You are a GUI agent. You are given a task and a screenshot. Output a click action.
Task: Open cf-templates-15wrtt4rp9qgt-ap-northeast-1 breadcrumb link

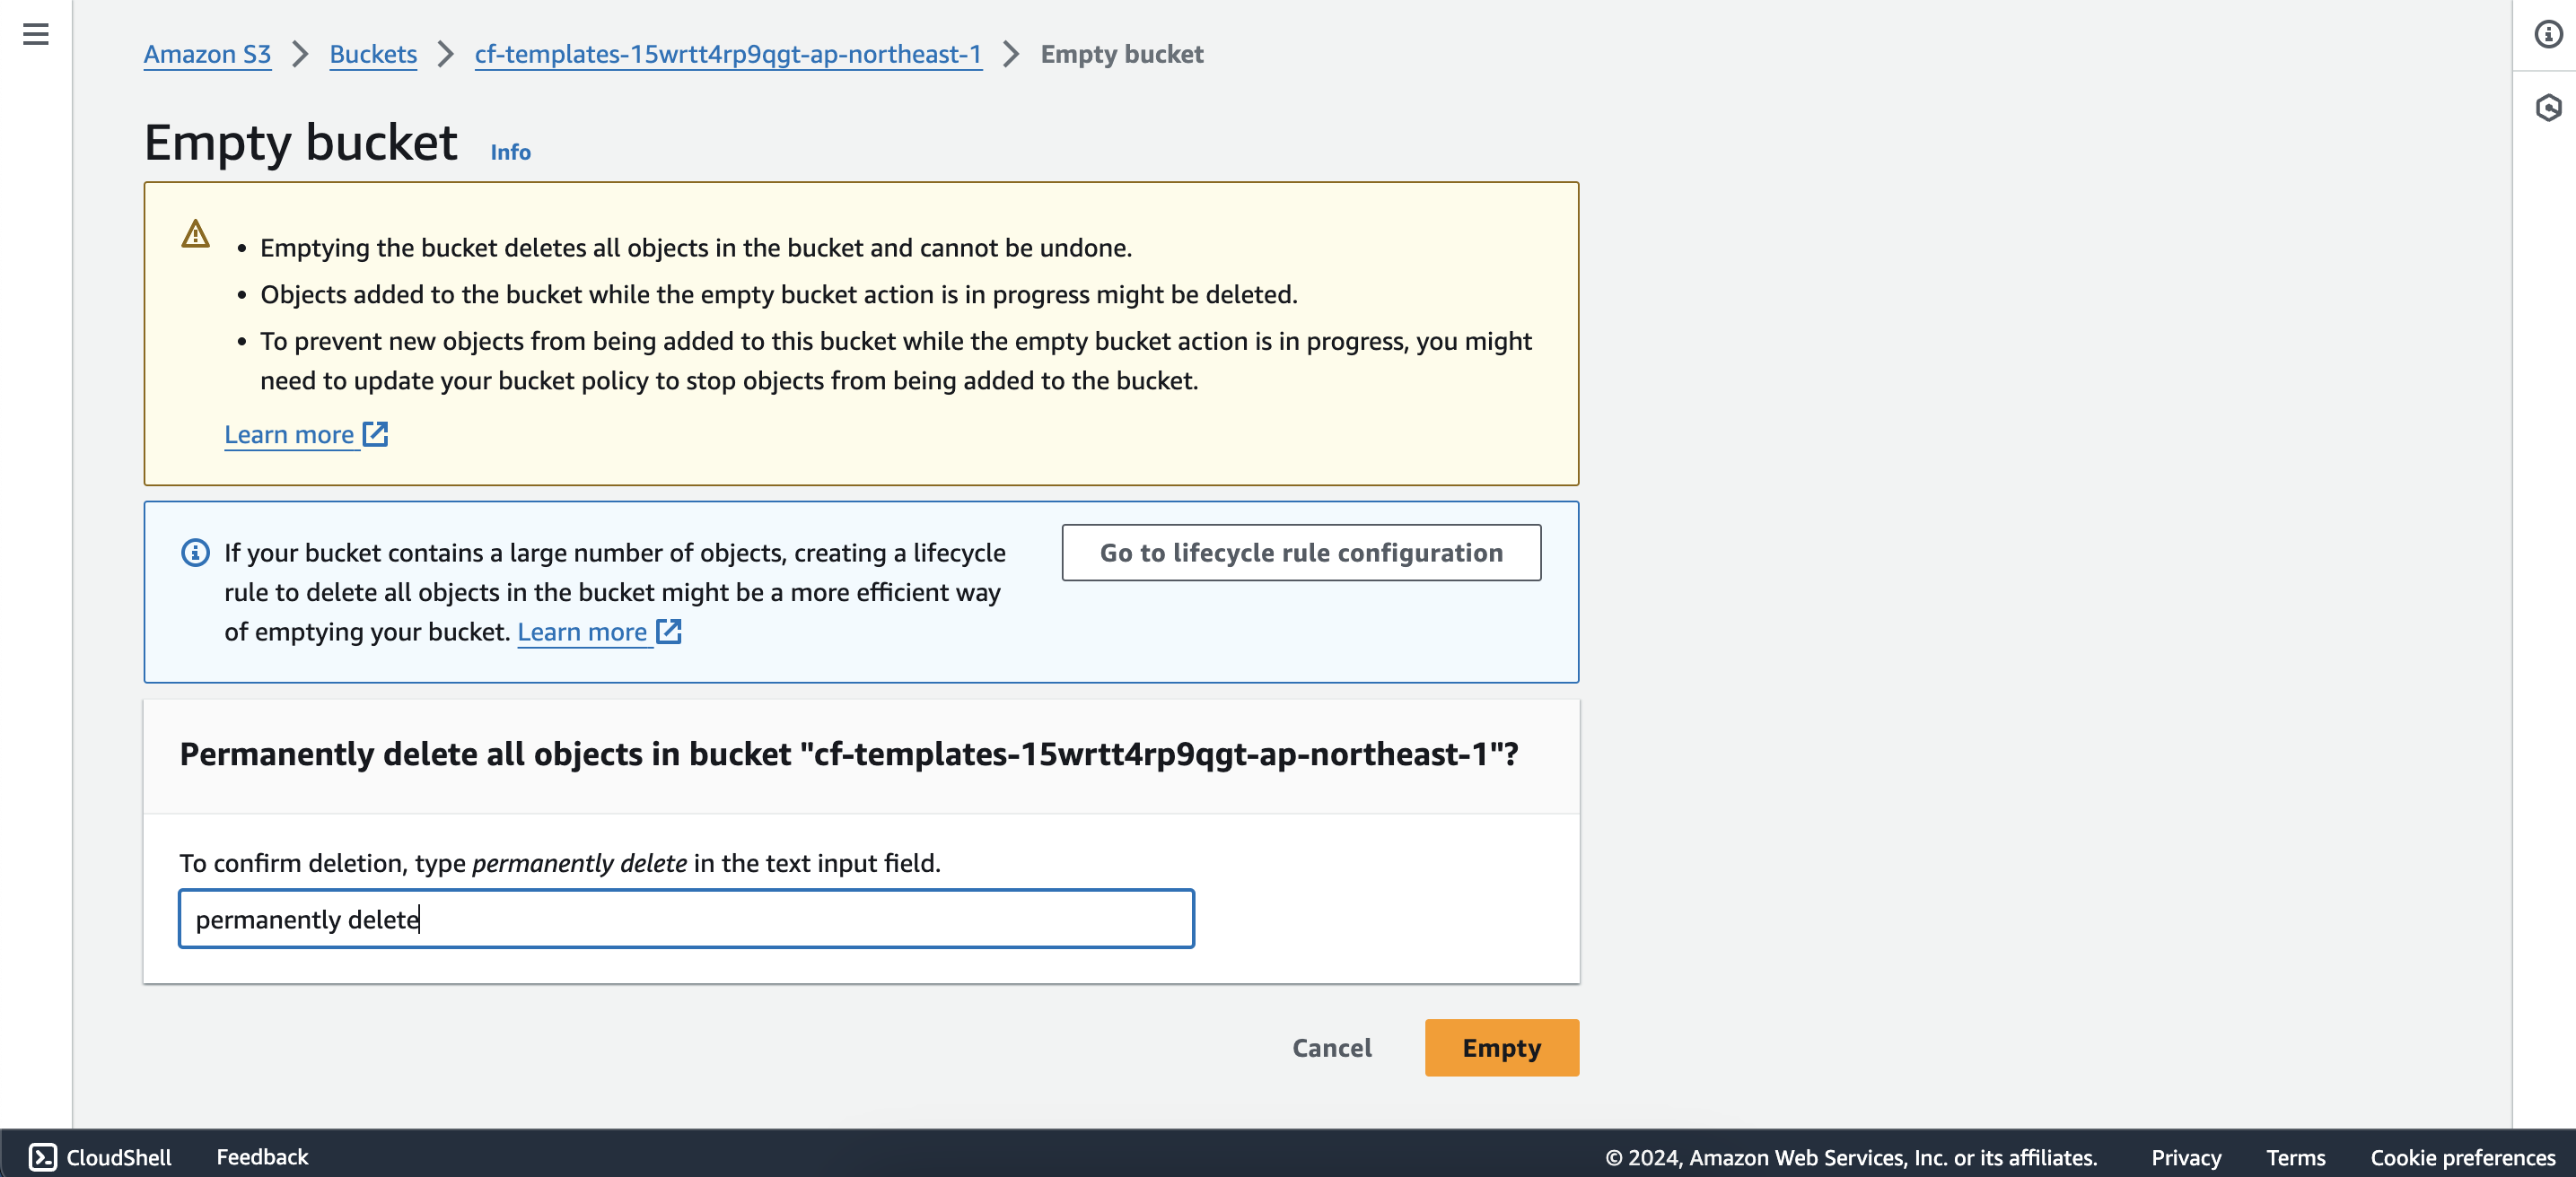pyautogui.click(x=728, y=54)
